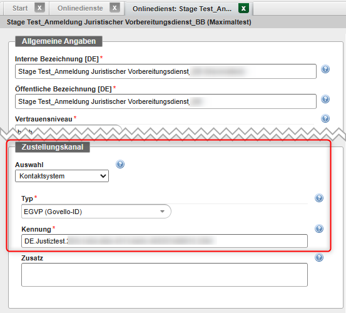The image size is (346, 313).
Task: Show help for Vertrauensniveau
Action: pyautogui.click(x=325, y=118)
